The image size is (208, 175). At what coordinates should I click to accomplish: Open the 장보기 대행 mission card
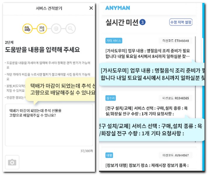pos(148,165)
